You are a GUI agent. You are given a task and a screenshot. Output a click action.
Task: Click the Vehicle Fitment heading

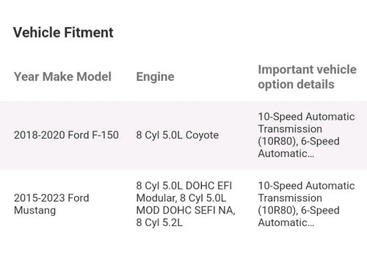(x=63, y=32)
